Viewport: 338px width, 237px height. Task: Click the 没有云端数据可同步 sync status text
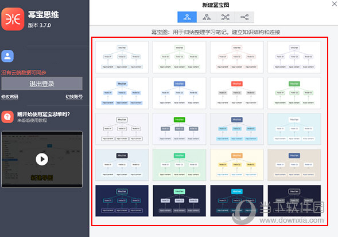(24, 73)
